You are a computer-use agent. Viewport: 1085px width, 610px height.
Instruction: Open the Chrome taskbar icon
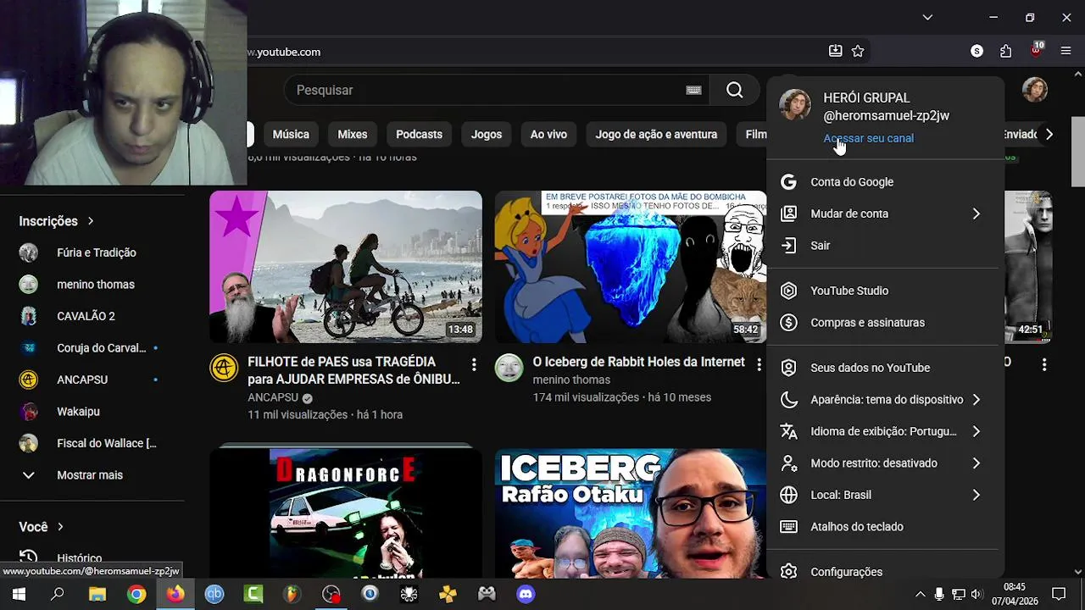[136, 595]
